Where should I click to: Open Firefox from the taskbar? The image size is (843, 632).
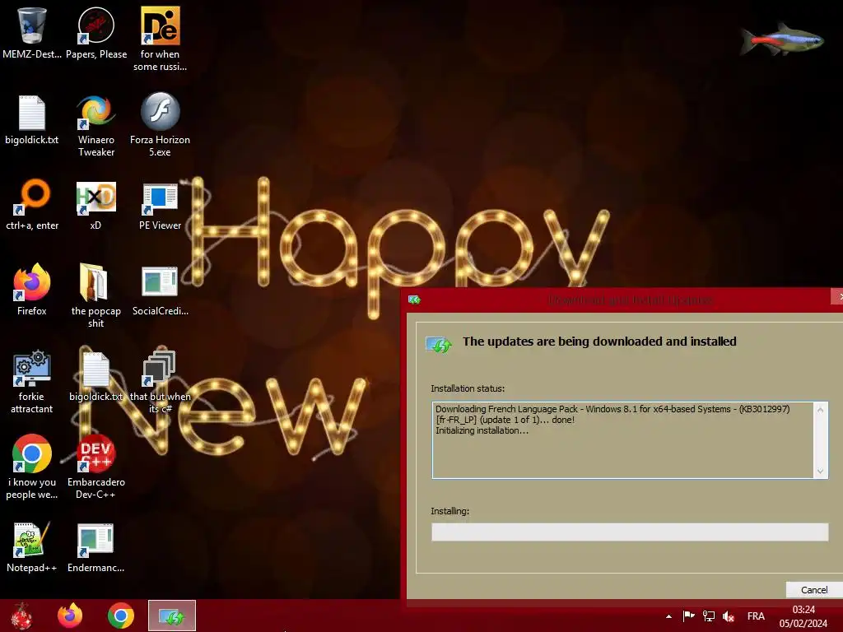[70, 616]
